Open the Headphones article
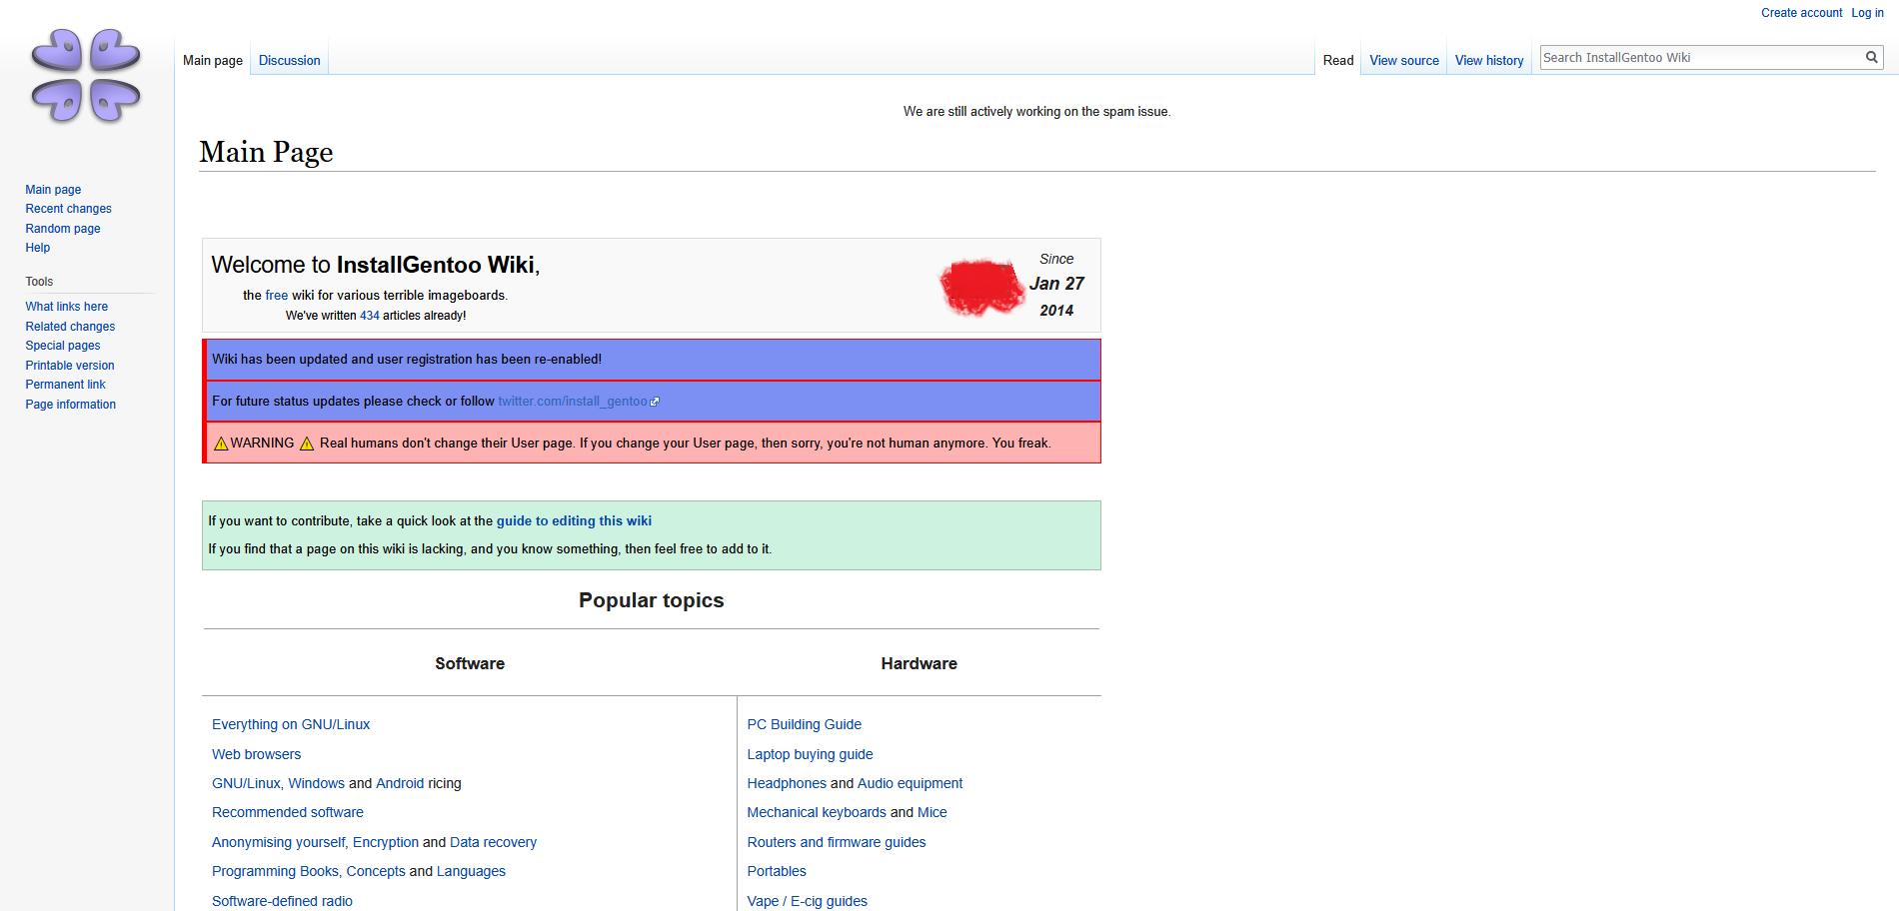 [x=787, y=783]
